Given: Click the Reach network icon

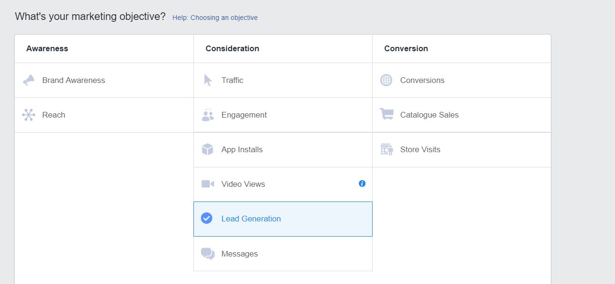Looking at the screenshot, I should pos(29,115).
